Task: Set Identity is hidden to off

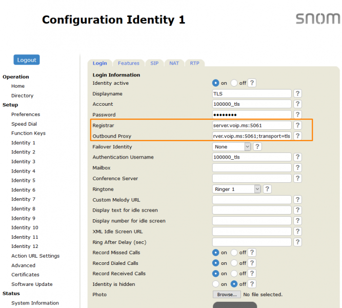Action: (234, 284)
